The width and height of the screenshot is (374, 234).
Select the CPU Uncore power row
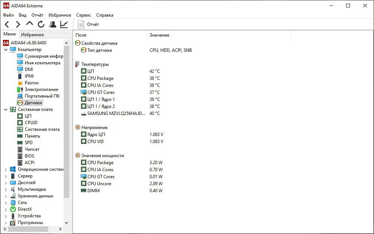(x=122, y=183)
